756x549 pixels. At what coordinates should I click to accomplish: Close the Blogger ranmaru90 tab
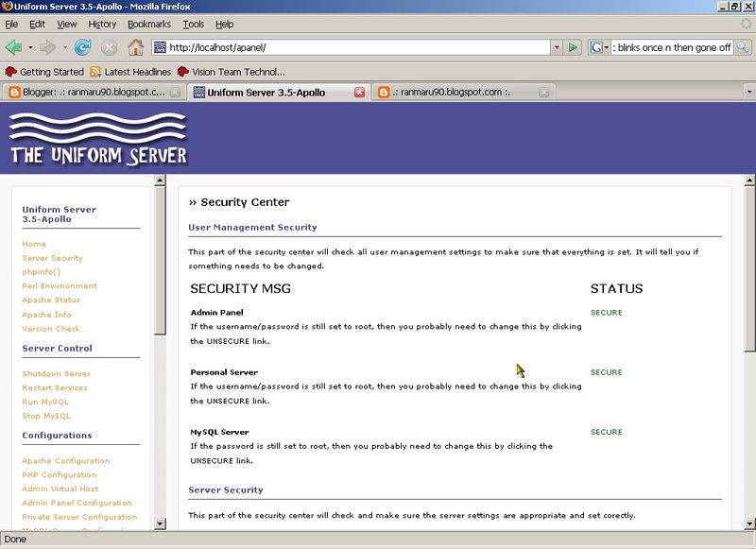[x=175, y=92]
